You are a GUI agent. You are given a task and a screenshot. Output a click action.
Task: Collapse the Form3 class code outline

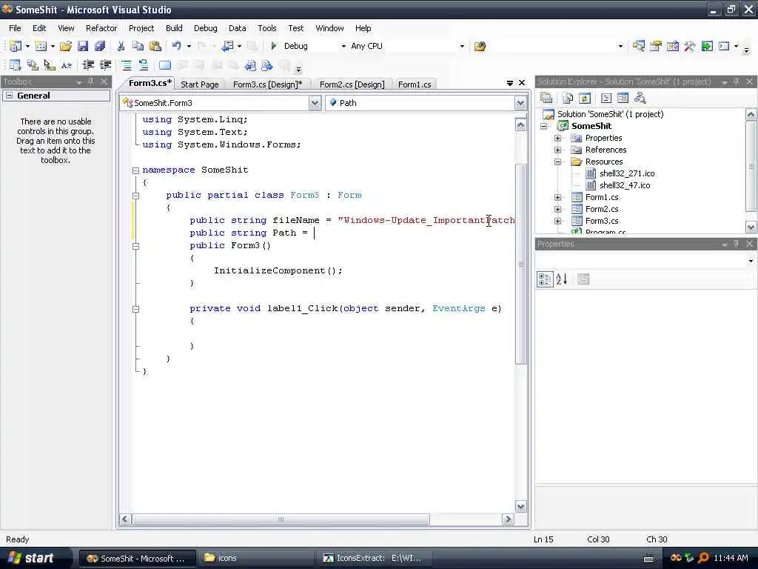(136, 196)
